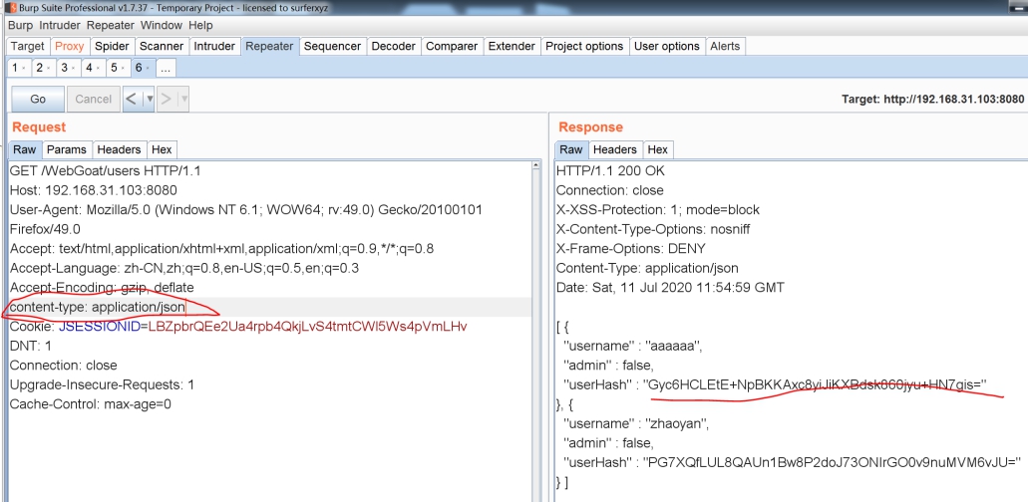Open the Repeater menu in menu bar
This screenshot has height=502, width=1028.
(x=110, y=26)
